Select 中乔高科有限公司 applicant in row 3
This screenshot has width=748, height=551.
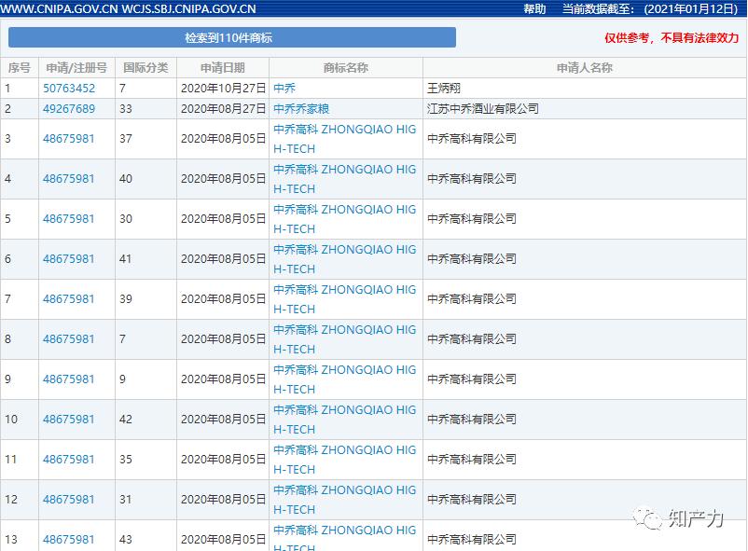(x=472, y=139)
